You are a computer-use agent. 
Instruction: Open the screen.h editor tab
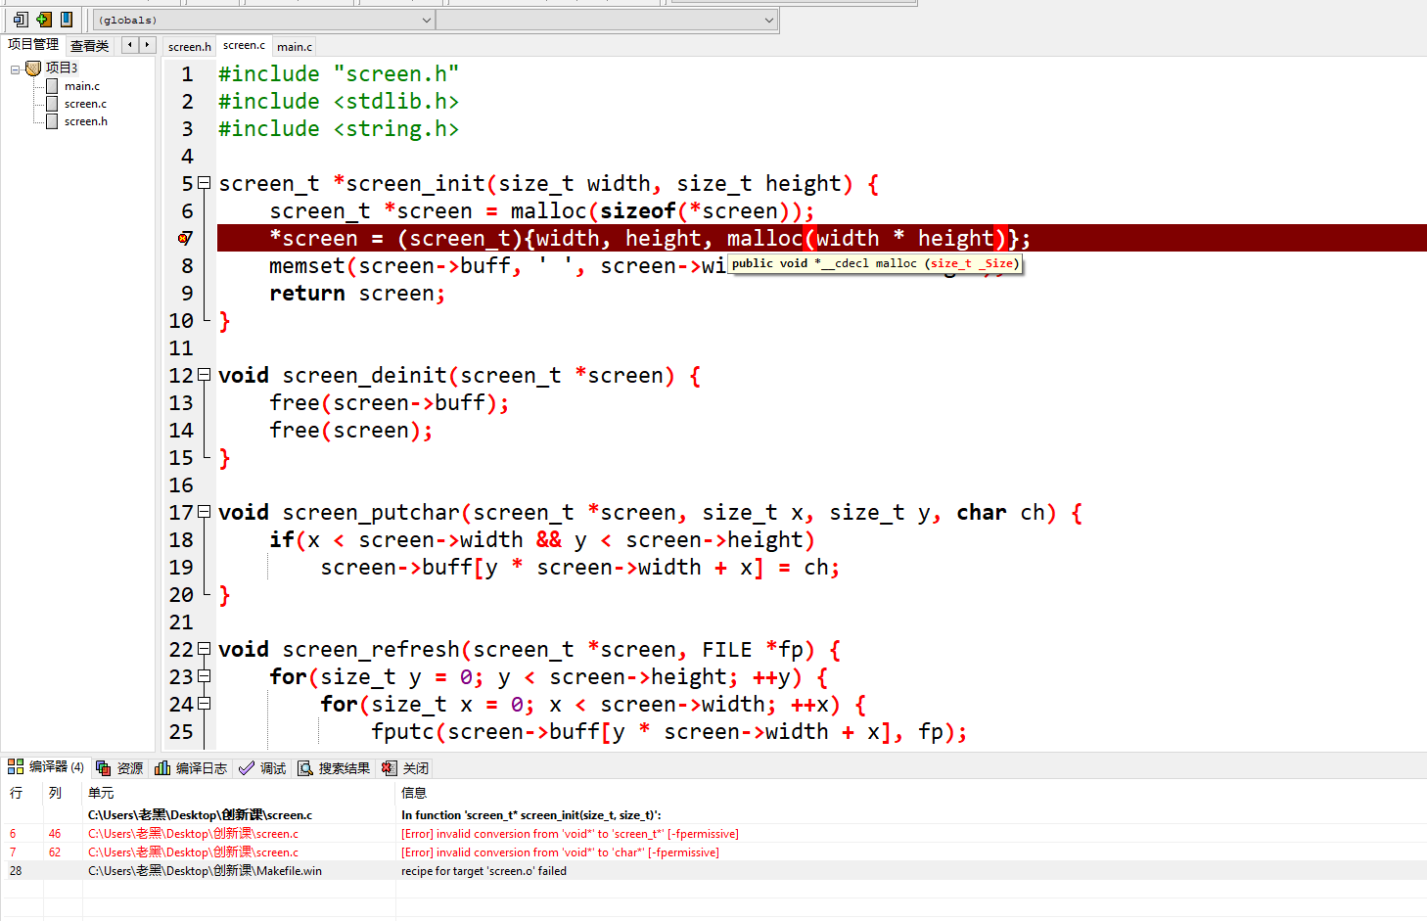189,46
